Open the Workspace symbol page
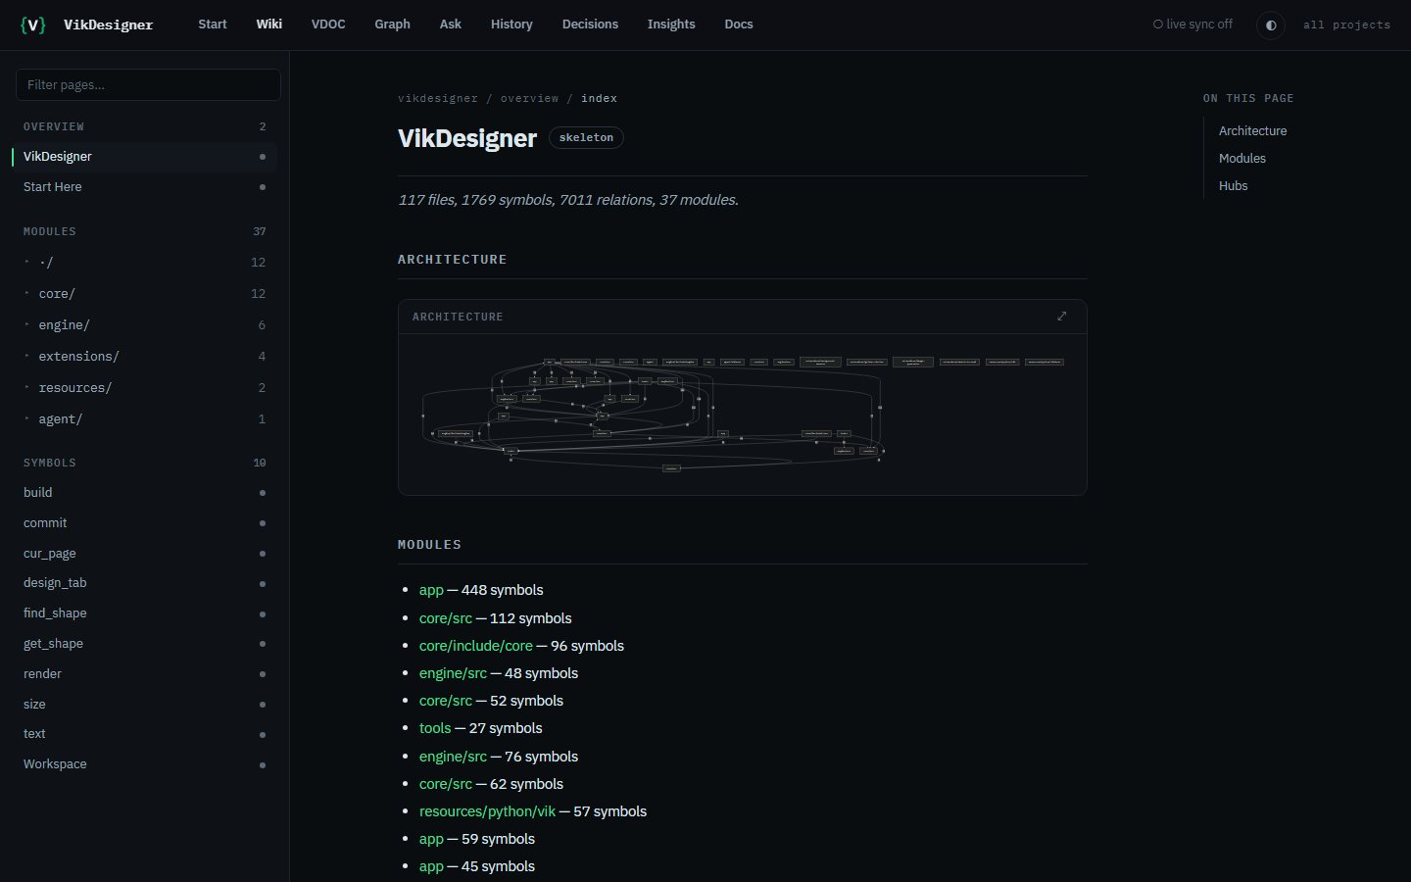This screenshot has width=1411, height=882. [x=144, y=764]
